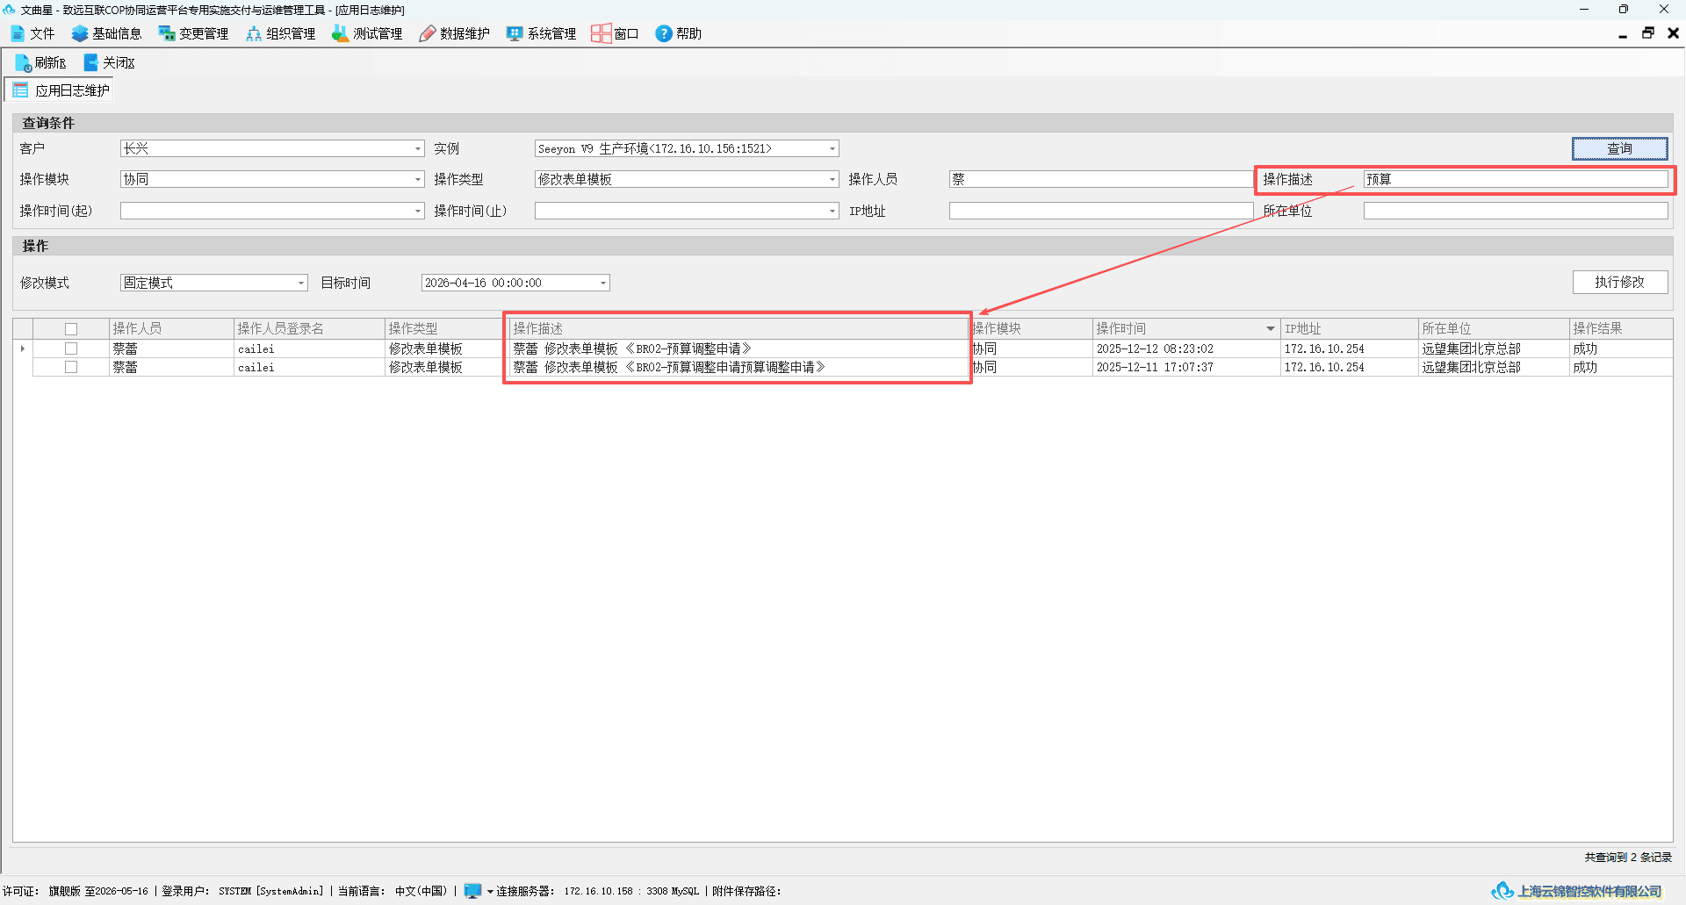The width and height of the screenshot is (1686, 905).
Task: Switch to the 应用日志维护 tab
Action: pyautogui.click(x=61, y=90)
